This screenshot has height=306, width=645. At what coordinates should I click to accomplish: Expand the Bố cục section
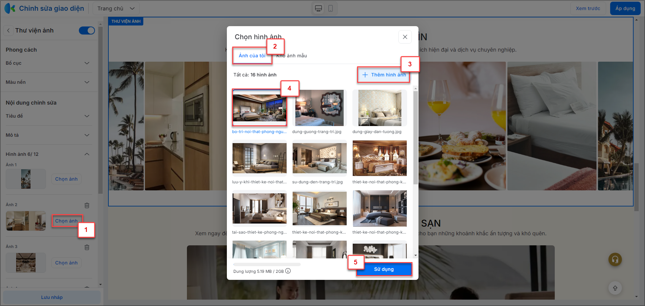(x=49, y=63)
